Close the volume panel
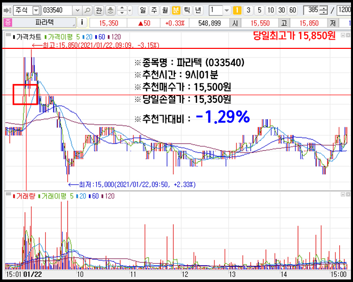Viewport: 353px width, 282px height. coord(348,194)
